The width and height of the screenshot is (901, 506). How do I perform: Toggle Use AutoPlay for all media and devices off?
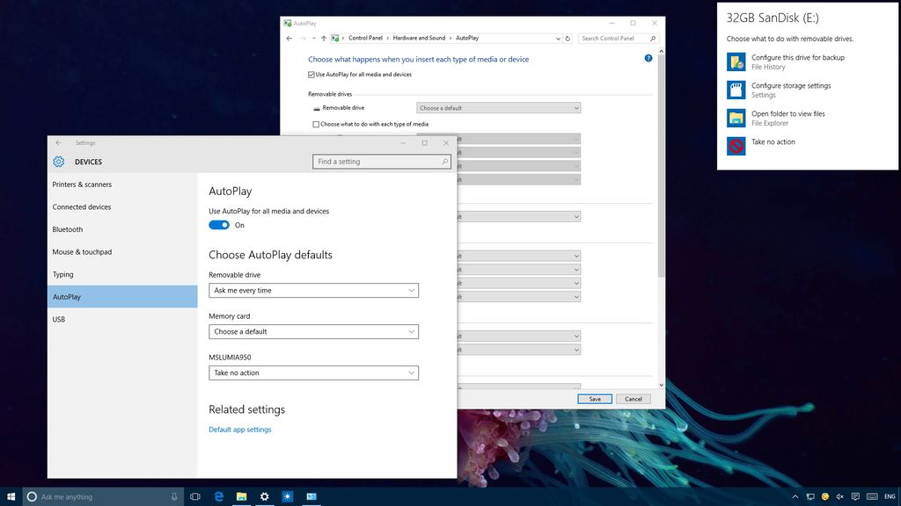click(x=218, y=225)
